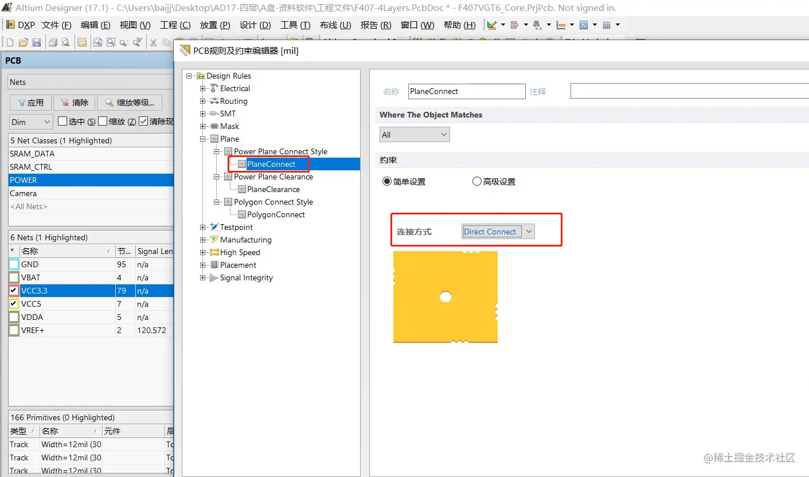Image resolution: width=809 pixels, height=477 pixels.
Task: Select the 高级设置 radio button
Action: click(x=477, y=181)
